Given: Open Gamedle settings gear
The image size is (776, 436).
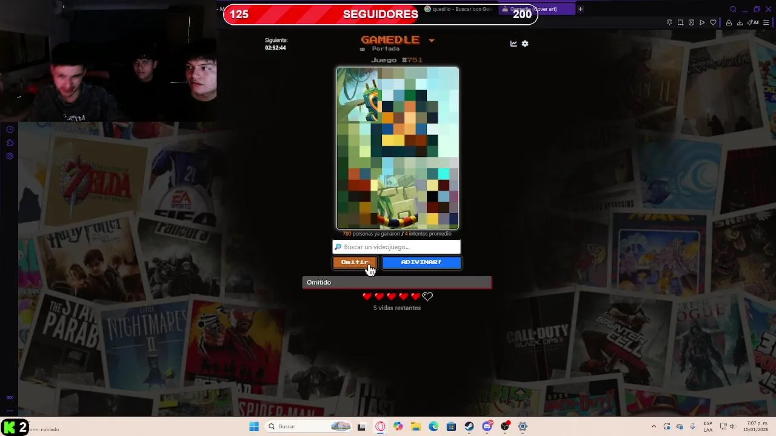Looking at the screenshot, I should click(525, 44).
